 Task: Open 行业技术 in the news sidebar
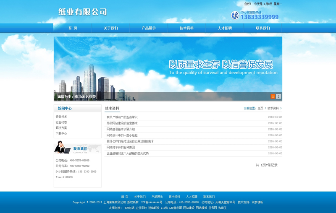click(61, 117)
